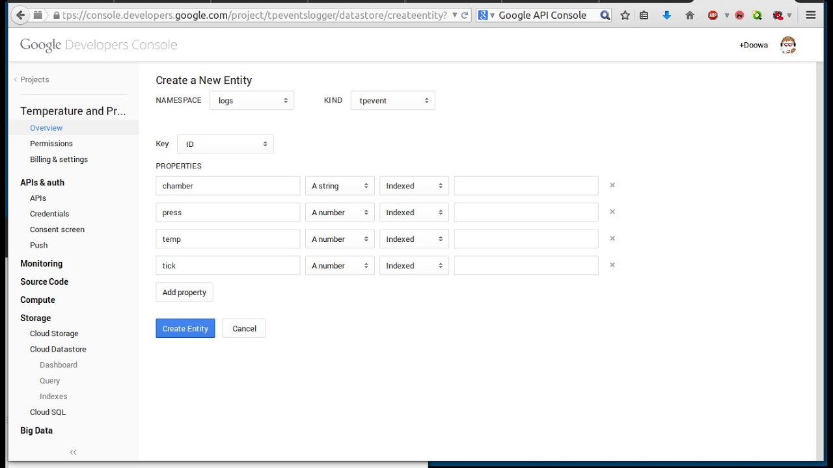The height and width of the screenshot is (468, 833).
Task: Bookmark this page with the star icon
Action: tap(625, 15)
